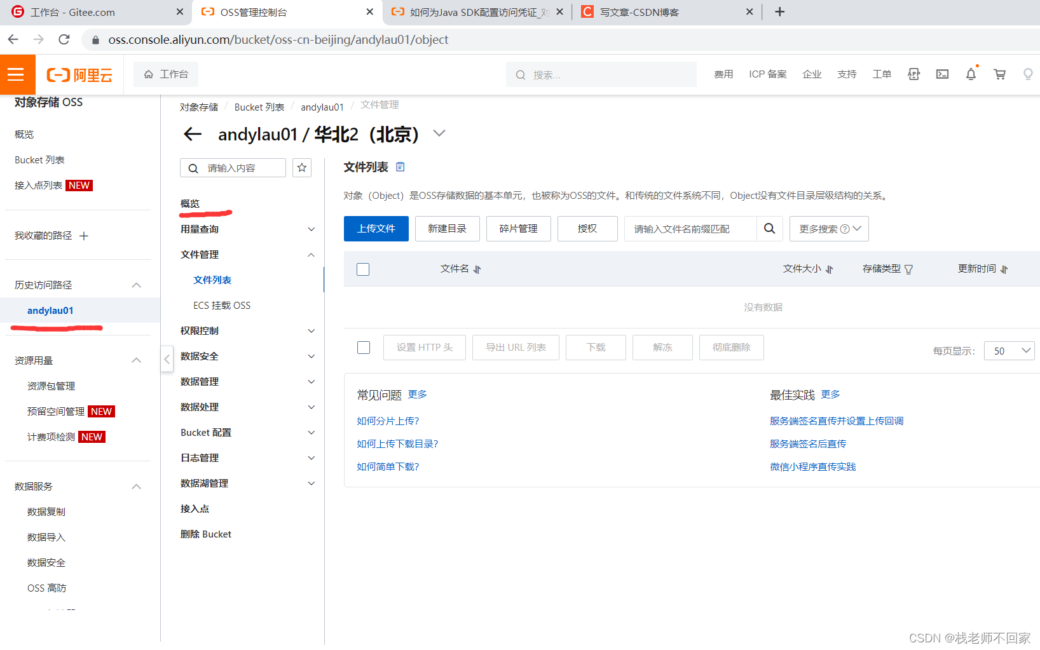
Task: Open notifications bell
Action: click(x=971, y=74)
